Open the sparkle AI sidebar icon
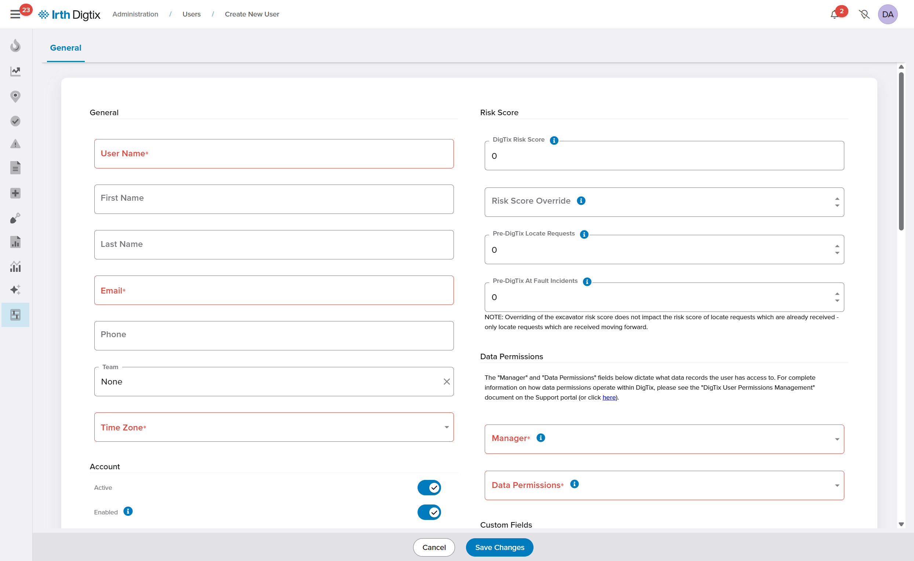Viewport: 914px width, 561px height. pyautogui.click(x=15, y=290)
